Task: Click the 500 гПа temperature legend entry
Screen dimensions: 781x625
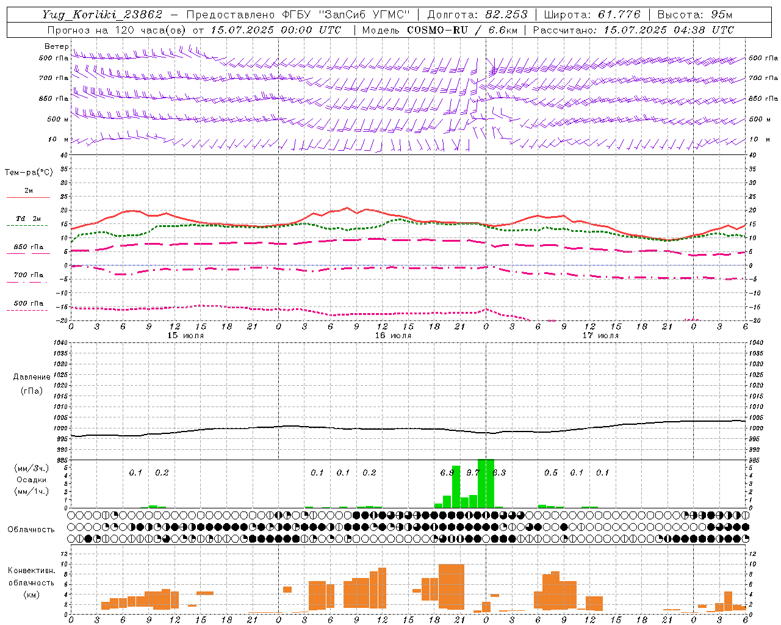Action: click(28, 303)
